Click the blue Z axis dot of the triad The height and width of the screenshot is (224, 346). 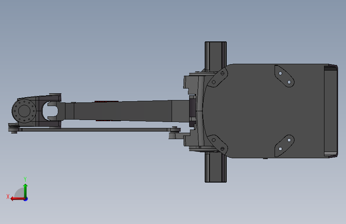(26, 199)
